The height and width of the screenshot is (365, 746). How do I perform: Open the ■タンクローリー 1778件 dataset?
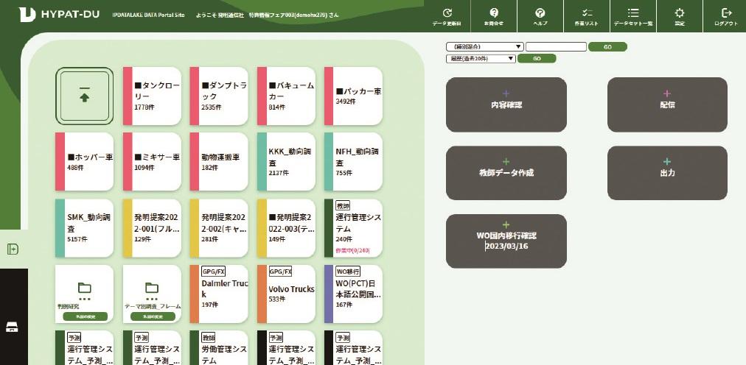pos(153,96)
